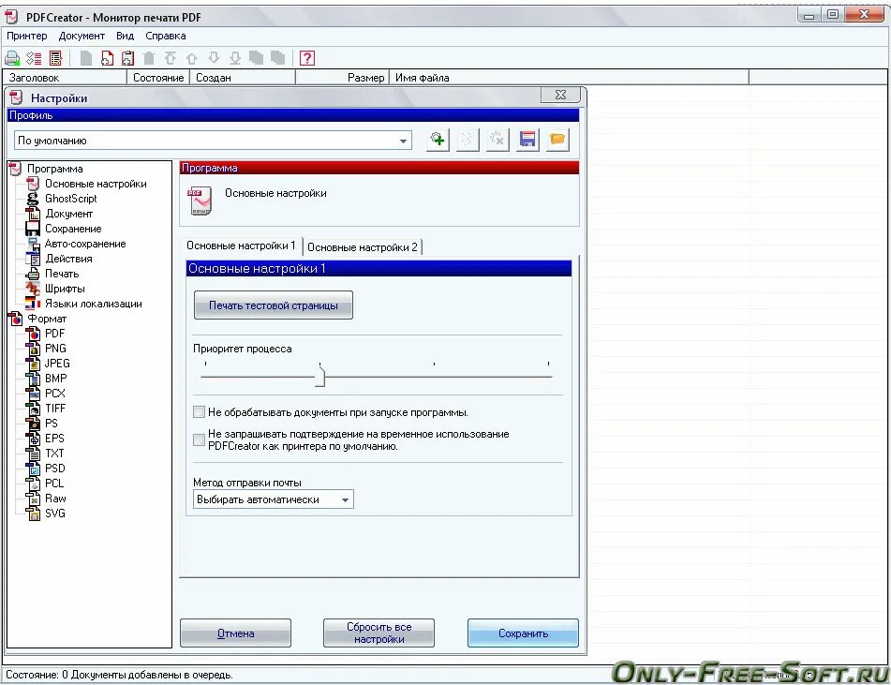Click the add file icon with plus
The width and height of the screenshot is (891, 685).
[107, 58]
